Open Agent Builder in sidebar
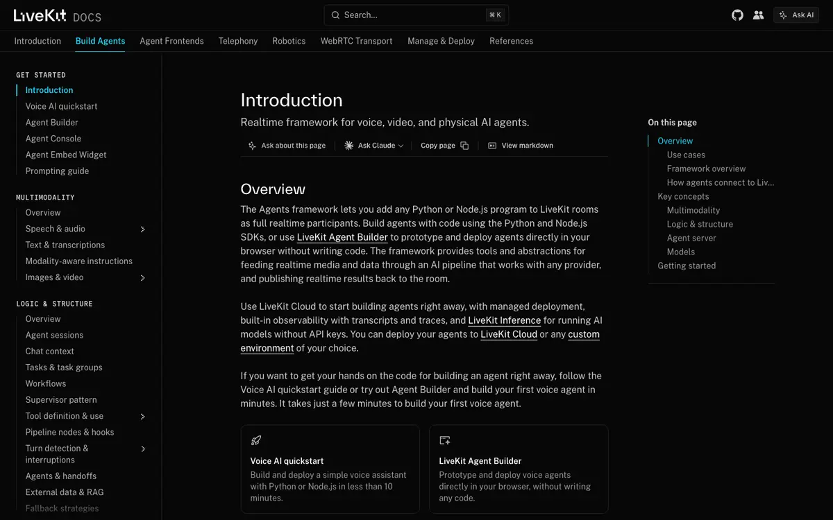This screenshot has height=520, width=833. (x=51, y=122)
